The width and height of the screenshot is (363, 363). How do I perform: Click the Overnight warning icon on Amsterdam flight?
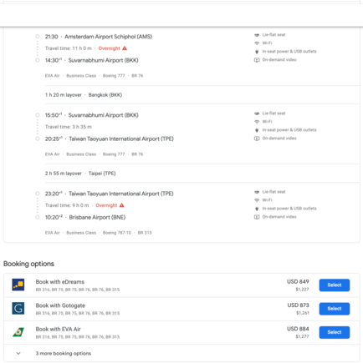tap(125, 48)
